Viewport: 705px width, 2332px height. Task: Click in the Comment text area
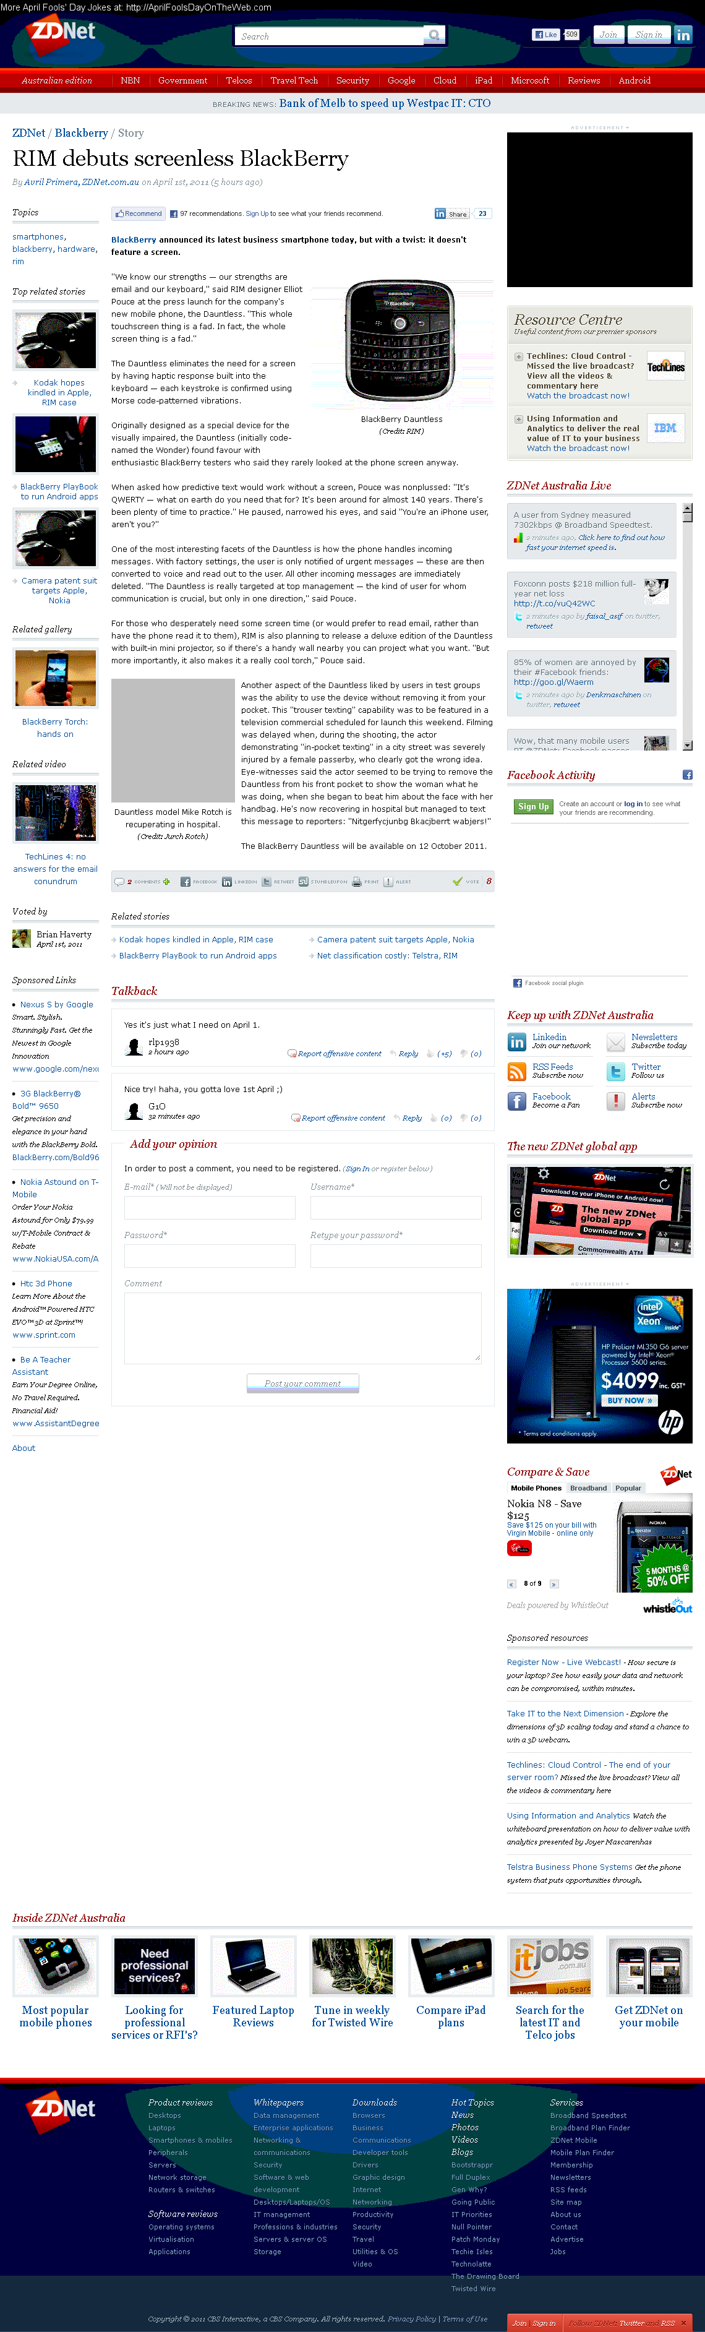(302, 1327)
